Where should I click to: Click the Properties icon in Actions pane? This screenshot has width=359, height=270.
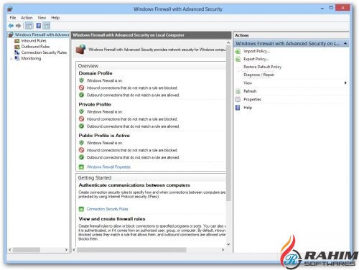click(238, 99)
